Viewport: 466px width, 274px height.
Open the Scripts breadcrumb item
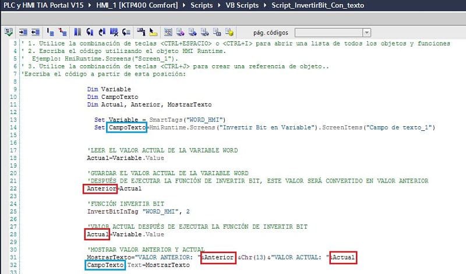(202, 5)
